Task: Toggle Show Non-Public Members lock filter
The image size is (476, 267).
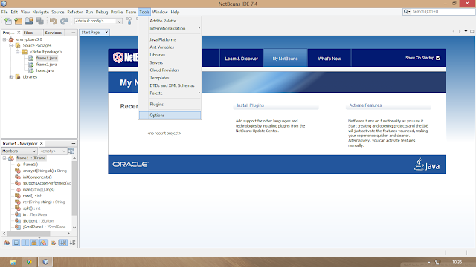Action: (x=34, y=243)
